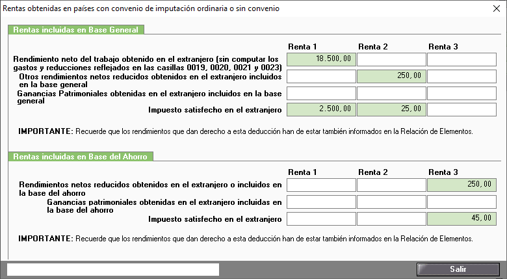Click 'Impuesto satisfecho en el extranjero' Ahorro label
Viewport: 507px width, 279px height.
pos(215,219)
